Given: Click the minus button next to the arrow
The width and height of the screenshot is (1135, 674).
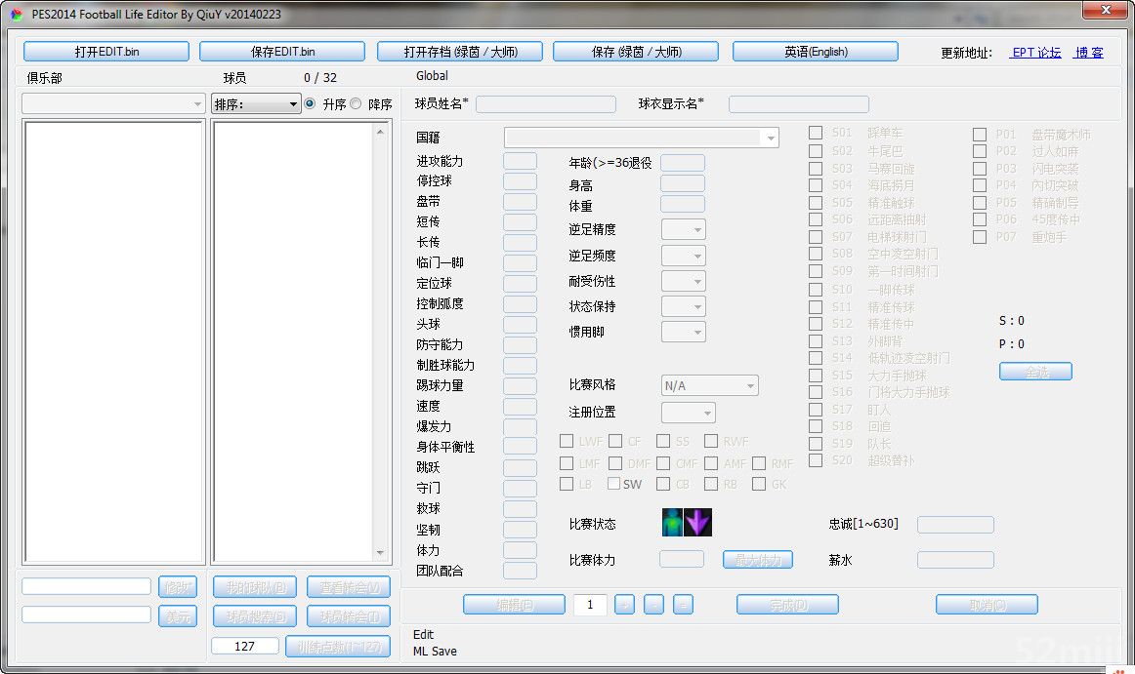Looking at the screenshot, I should coord(654,605).
